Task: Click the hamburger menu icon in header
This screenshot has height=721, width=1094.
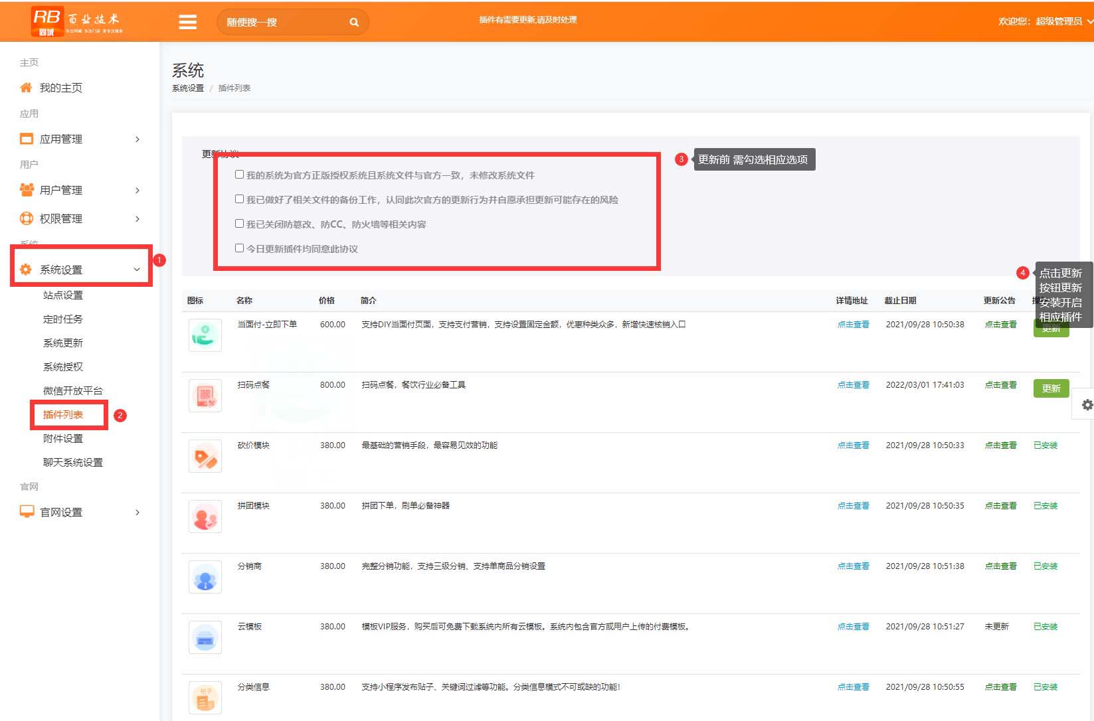Action: (x=188, y=22)
